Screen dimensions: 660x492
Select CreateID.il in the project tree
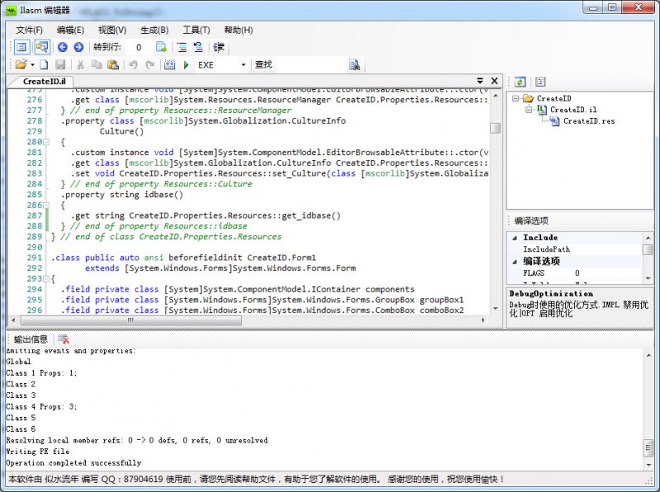pos(573,110)
